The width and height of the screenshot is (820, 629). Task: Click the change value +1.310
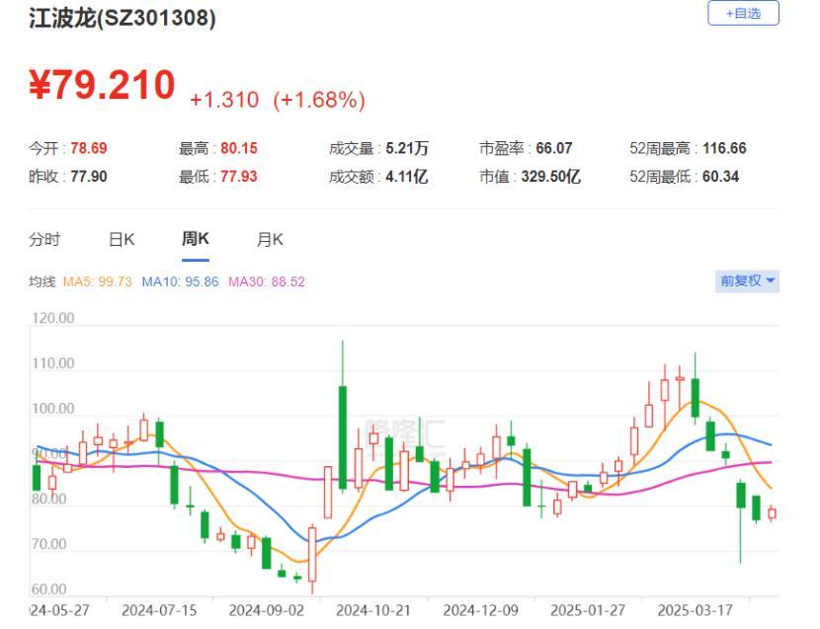pos(224,100)
